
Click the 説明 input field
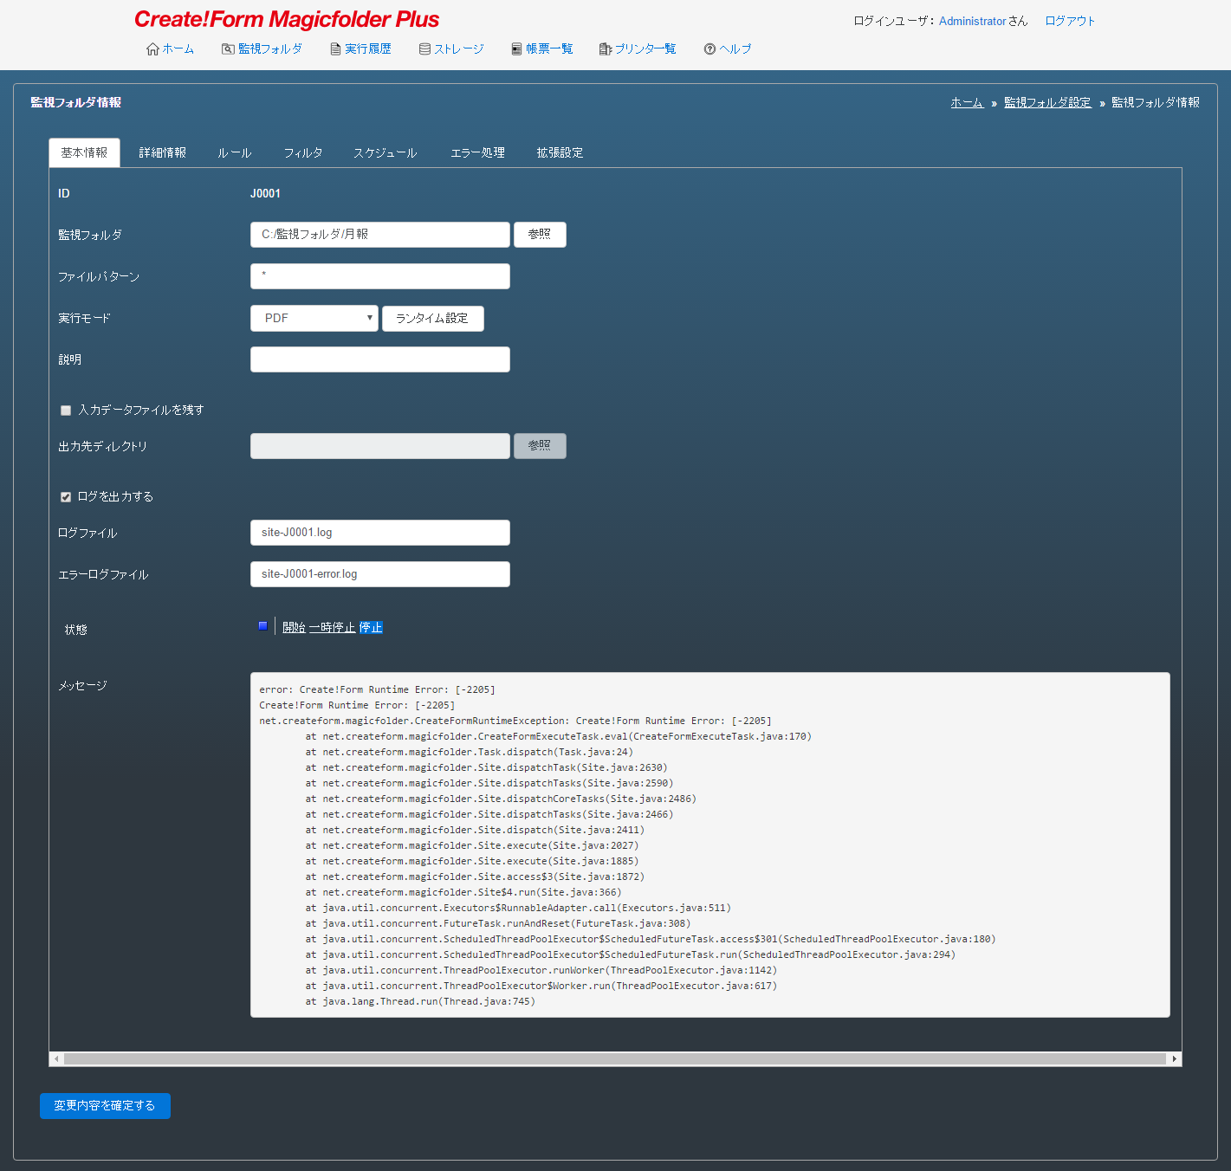coord(380,359)
